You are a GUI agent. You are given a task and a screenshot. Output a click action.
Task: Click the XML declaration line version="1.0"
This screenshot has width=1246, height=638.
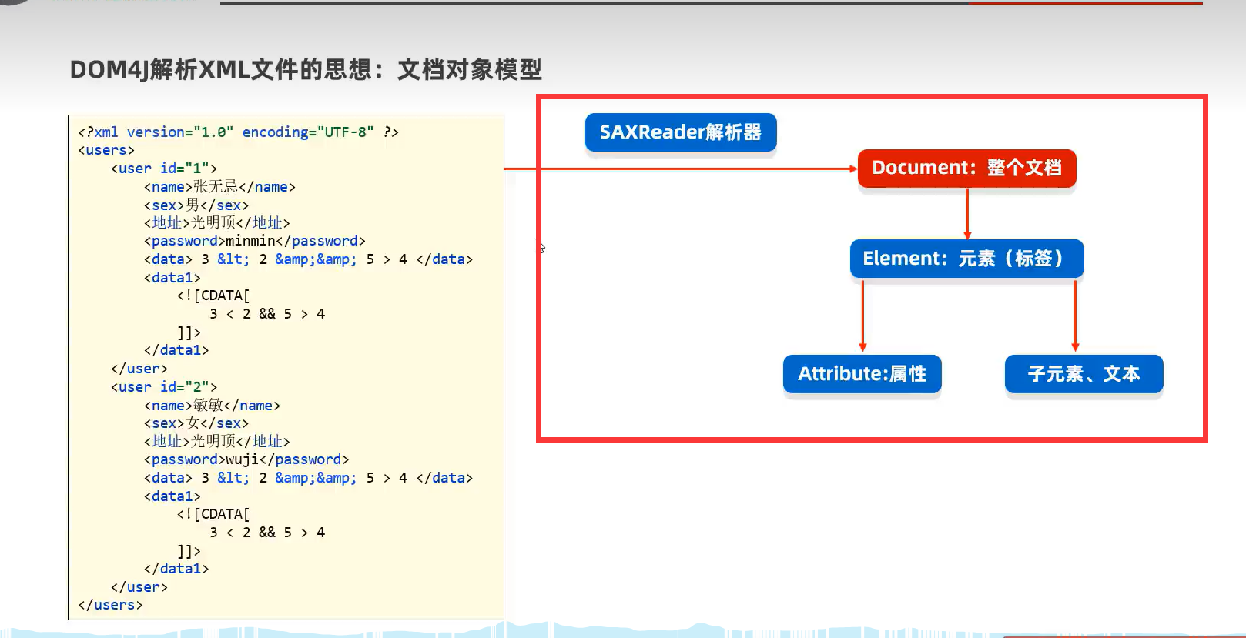click(238, 132)
